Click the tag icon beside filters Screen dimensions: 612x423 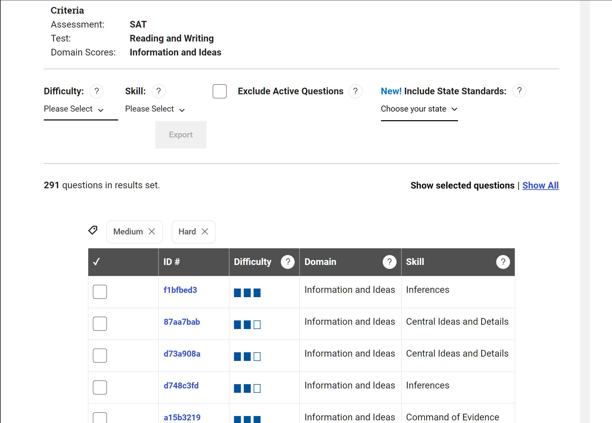(93, 230)
